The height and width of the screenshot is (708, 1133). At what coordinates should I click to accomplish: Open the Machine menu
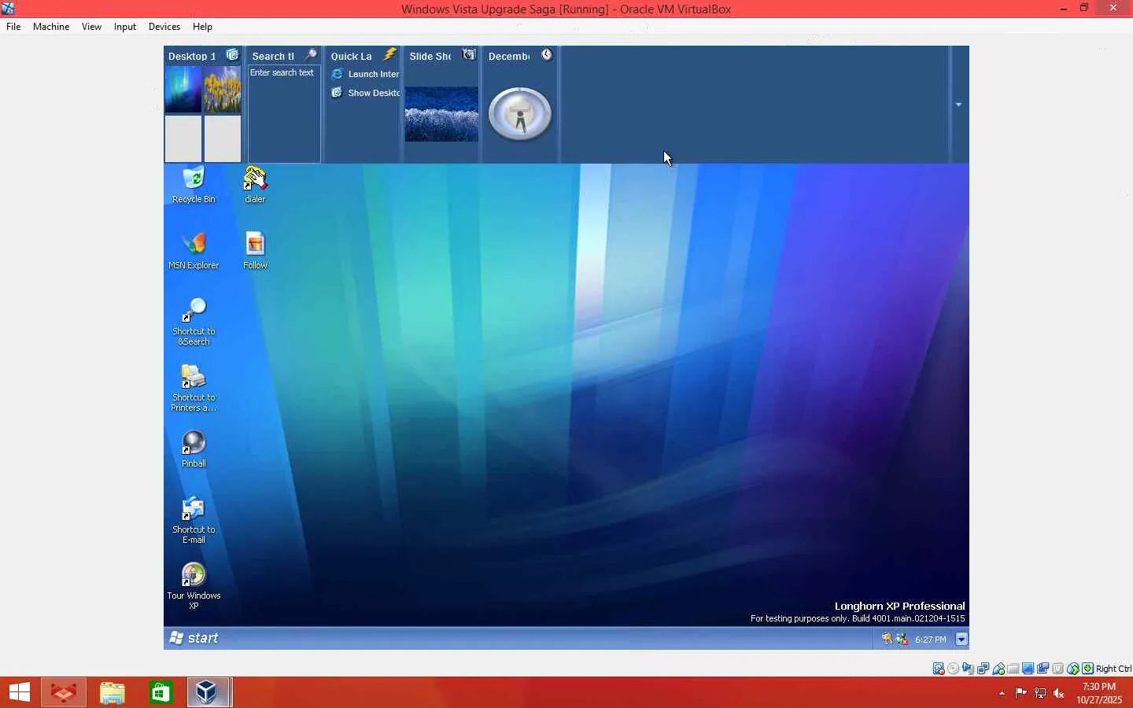click(51, 27)
